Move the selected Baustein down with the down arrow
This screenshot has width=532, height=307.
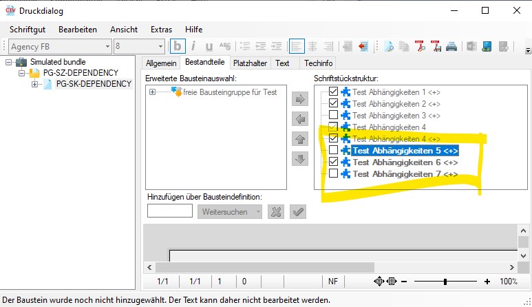300,159
